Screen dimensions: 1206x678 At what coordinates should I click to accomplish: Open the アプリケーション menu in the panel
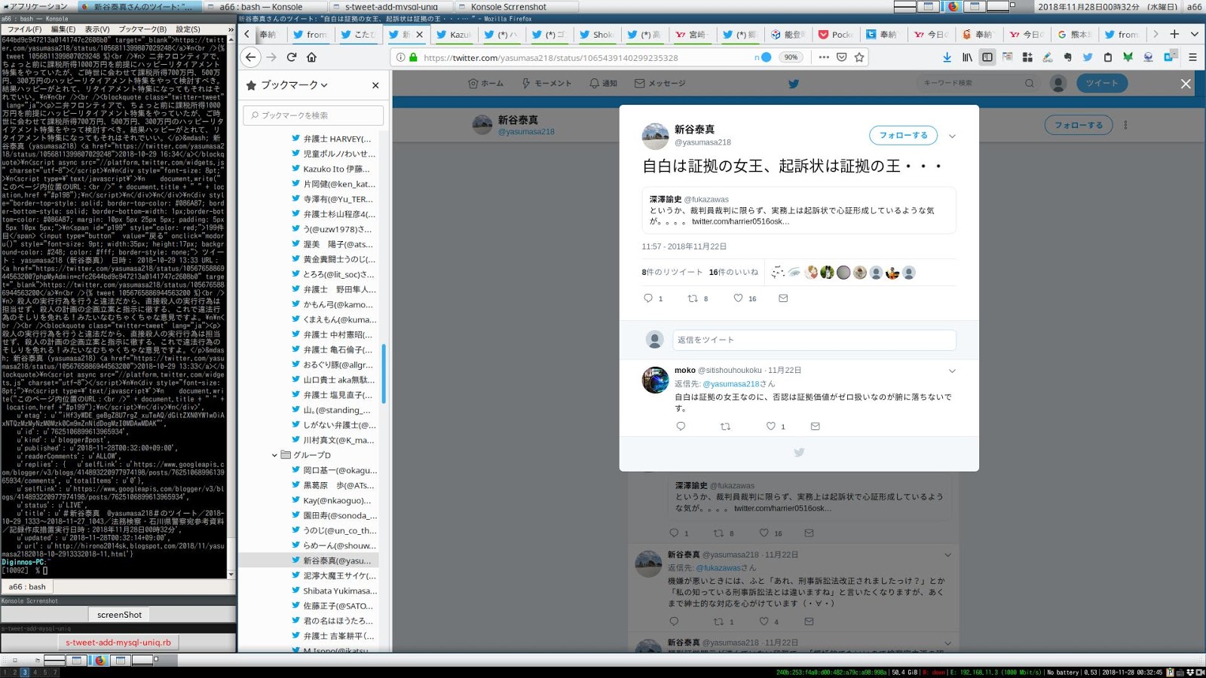[x=35, y=6]
